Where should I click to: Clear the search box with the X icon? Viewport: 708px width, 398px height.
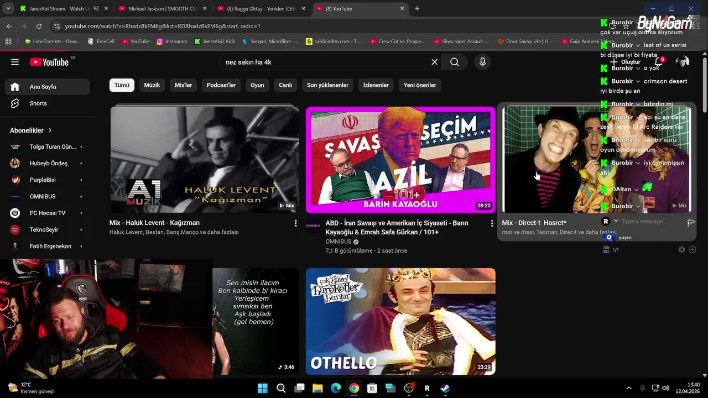pos(434,62)
